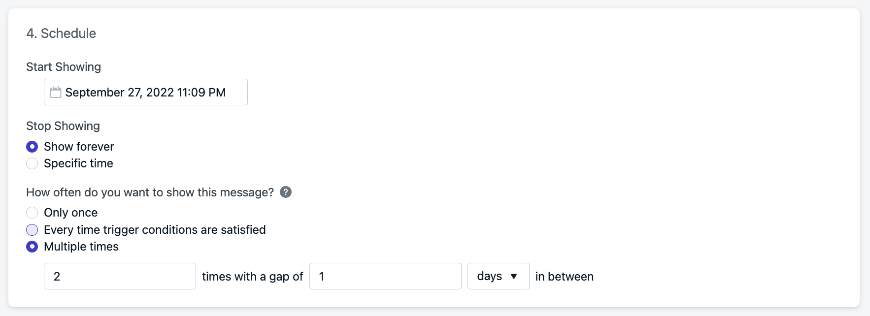Screen dimensions: 870x316
Task: Click the Show forever label text
Action: pos(79,147)
